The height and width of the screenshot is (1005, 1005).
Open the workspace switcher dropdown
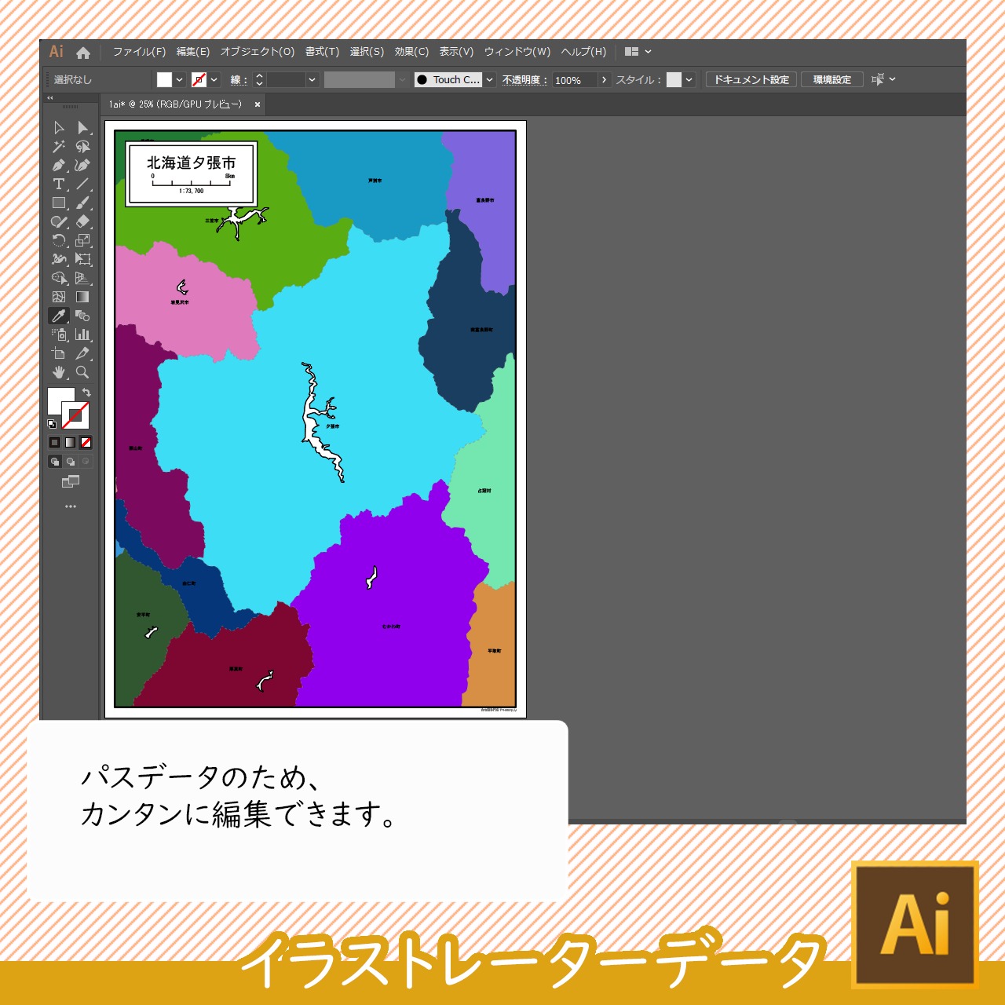coord(648,52)
